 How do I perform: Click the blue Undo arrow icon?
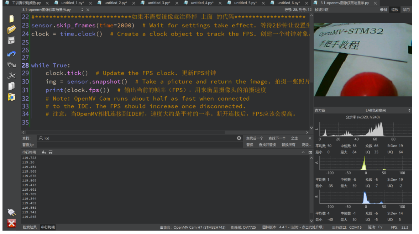coord(11,54)
